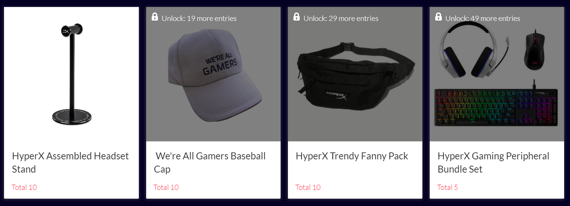Viewport: 570px width, 206px height.
Task: Select the RGB keyboard in the bundle image
Action: pos(496,107)
